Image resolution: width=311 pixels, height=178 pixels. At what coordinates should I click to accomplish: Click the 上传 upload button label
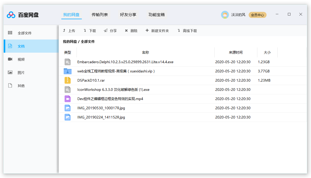72,31
